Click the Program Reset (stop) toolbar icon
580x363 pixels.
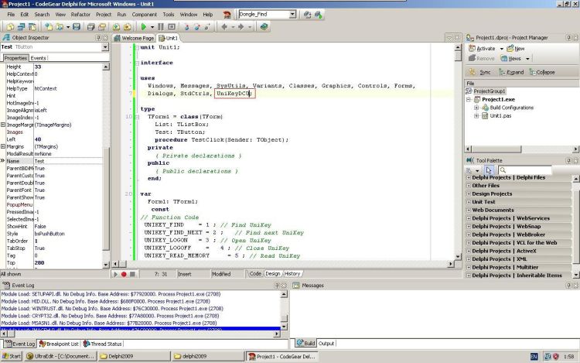[x=171, y=26]
